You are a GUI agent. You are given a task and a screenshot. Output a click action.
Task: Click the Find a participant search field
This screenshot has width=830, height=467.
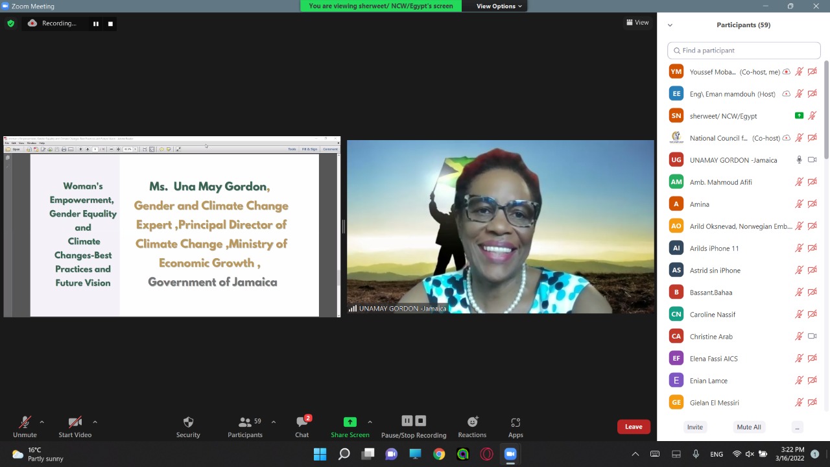coord(744,51)
